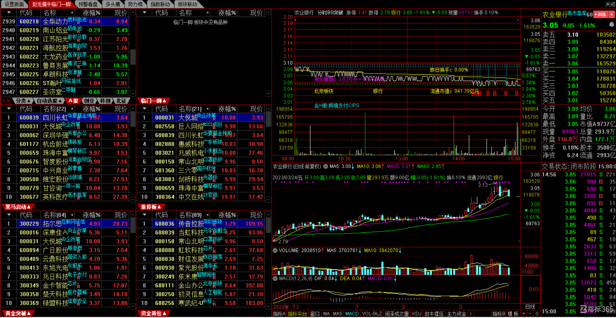This screenshot has height=318, width=616.
Task: Select the 北证 market tab
Action: tap(121, 101)
